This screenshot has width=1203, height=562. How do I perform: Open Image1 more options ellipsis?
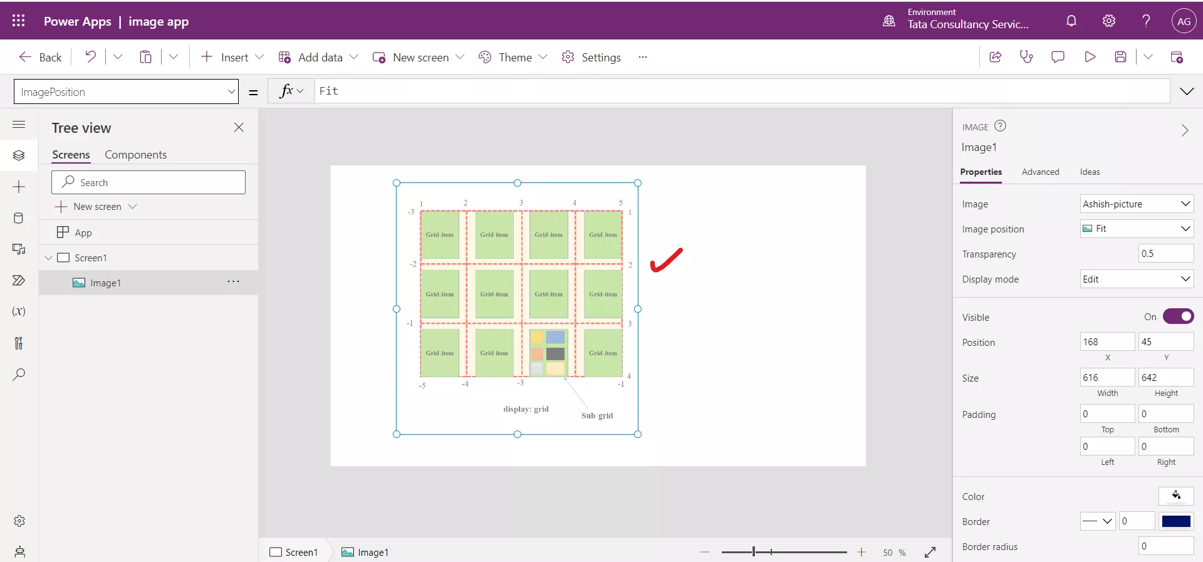point(234,282)
